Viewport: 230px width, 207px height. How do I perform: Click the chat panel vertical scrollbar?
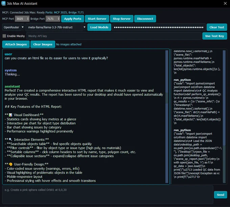[167, 117]
